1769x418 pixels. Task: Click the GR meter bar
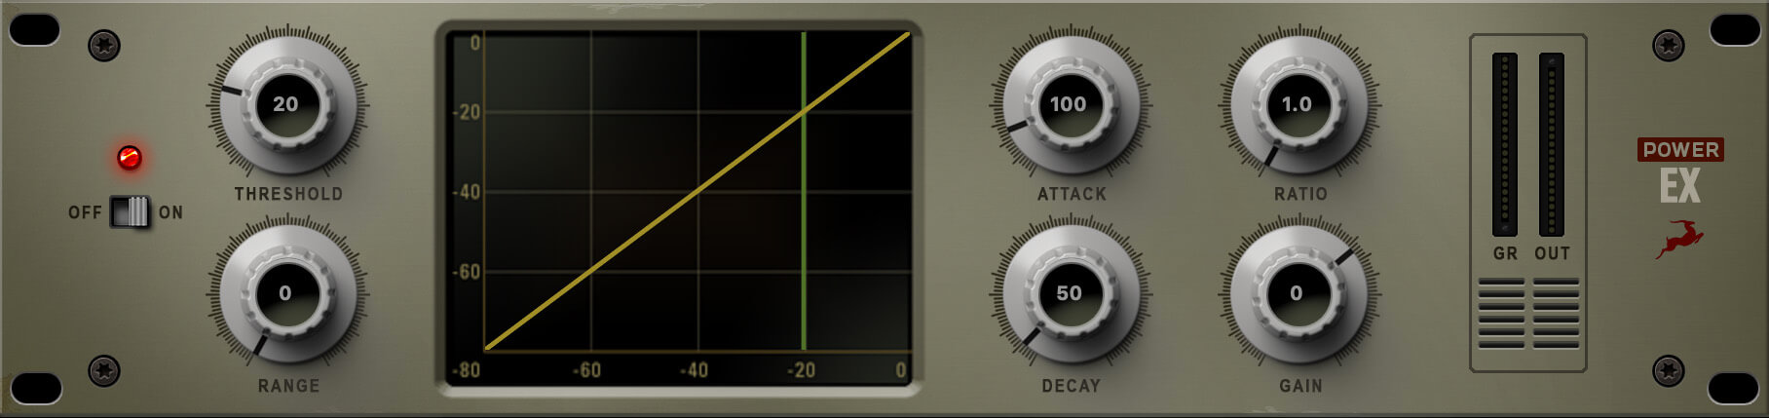pos(1505,143)
